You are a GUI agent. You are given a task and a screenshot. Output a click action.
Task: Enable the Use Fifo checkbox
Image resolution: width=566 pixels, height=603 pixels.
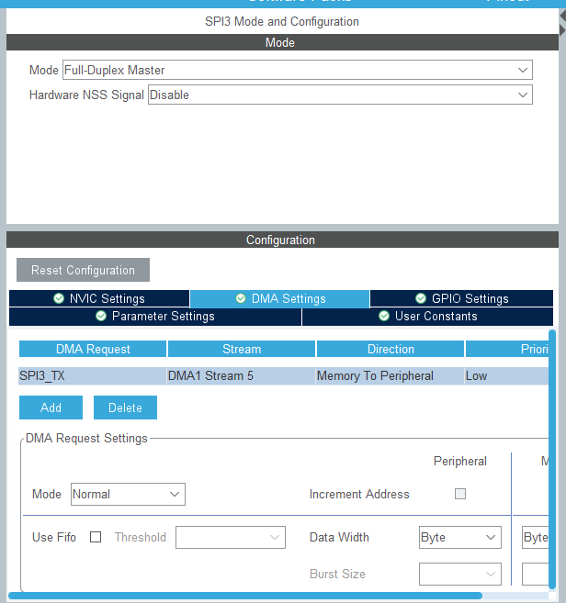click(96, 537)
